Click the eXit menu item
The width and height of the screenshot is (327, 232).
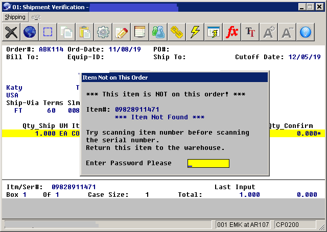(36, 17)
